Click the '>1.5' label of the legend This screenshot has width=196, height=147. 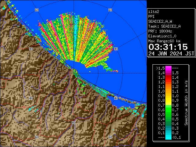(x=160, y=68)
